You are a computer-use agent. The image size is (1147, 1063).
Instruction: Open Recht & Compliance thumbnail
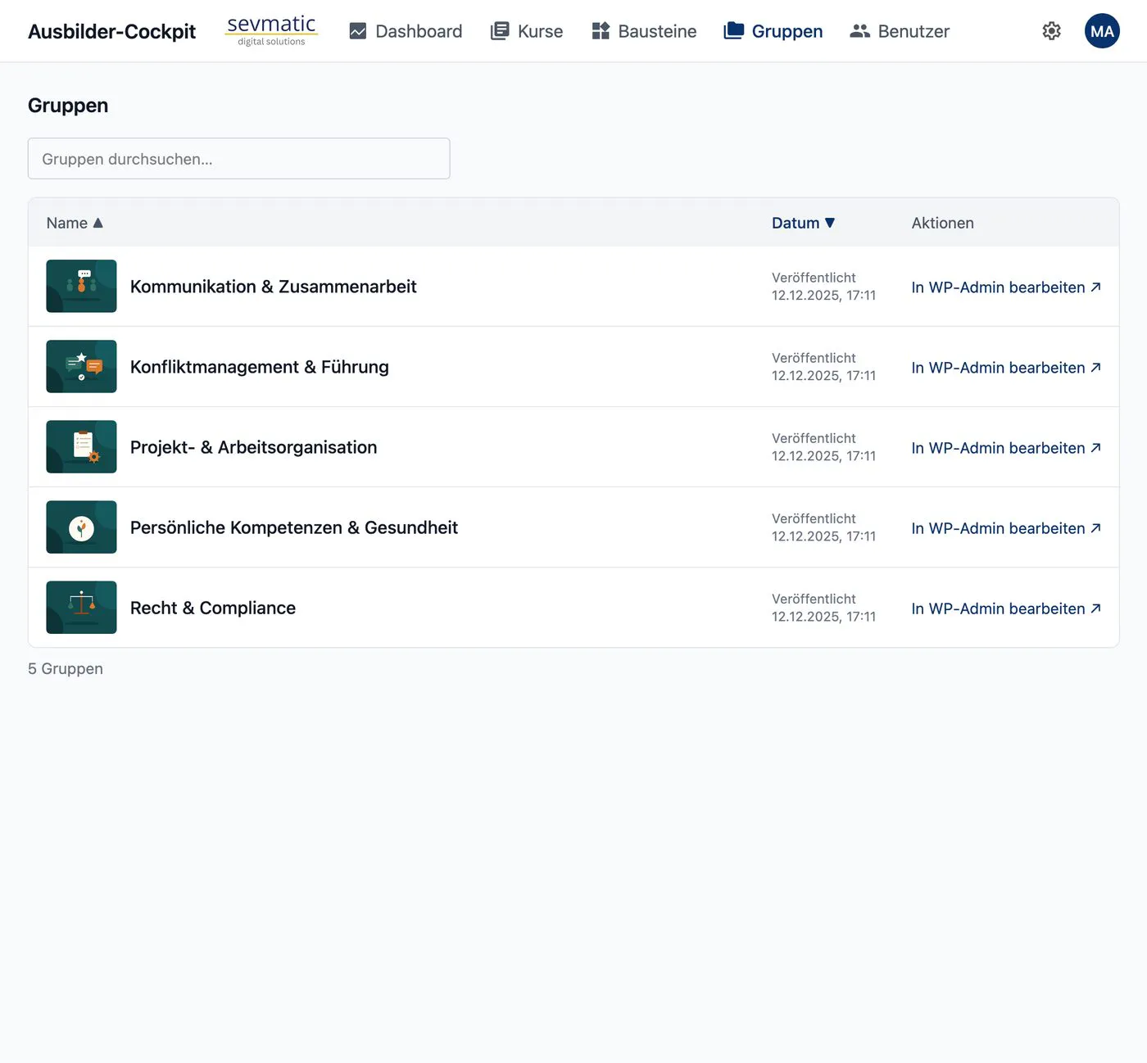pyautogui.click(x=81, y=607)
